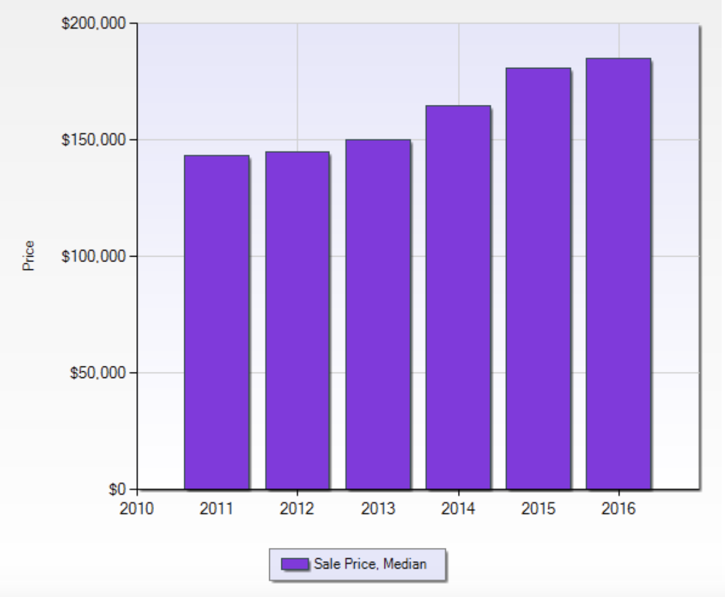Select the 2013 median price bar
The image size is (725, 597).
click(x=378, y=315)
